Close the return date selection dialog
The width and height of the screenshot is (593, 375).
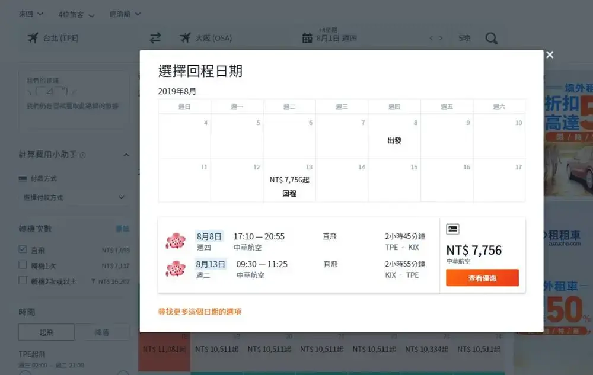(x=550, y=55)
